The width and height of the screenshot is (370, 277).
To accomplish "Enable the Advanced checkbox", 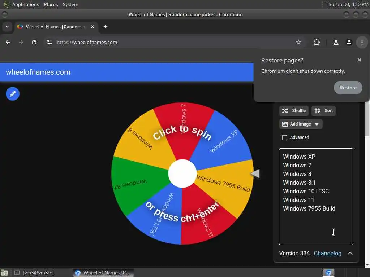I will click(285, 137).
